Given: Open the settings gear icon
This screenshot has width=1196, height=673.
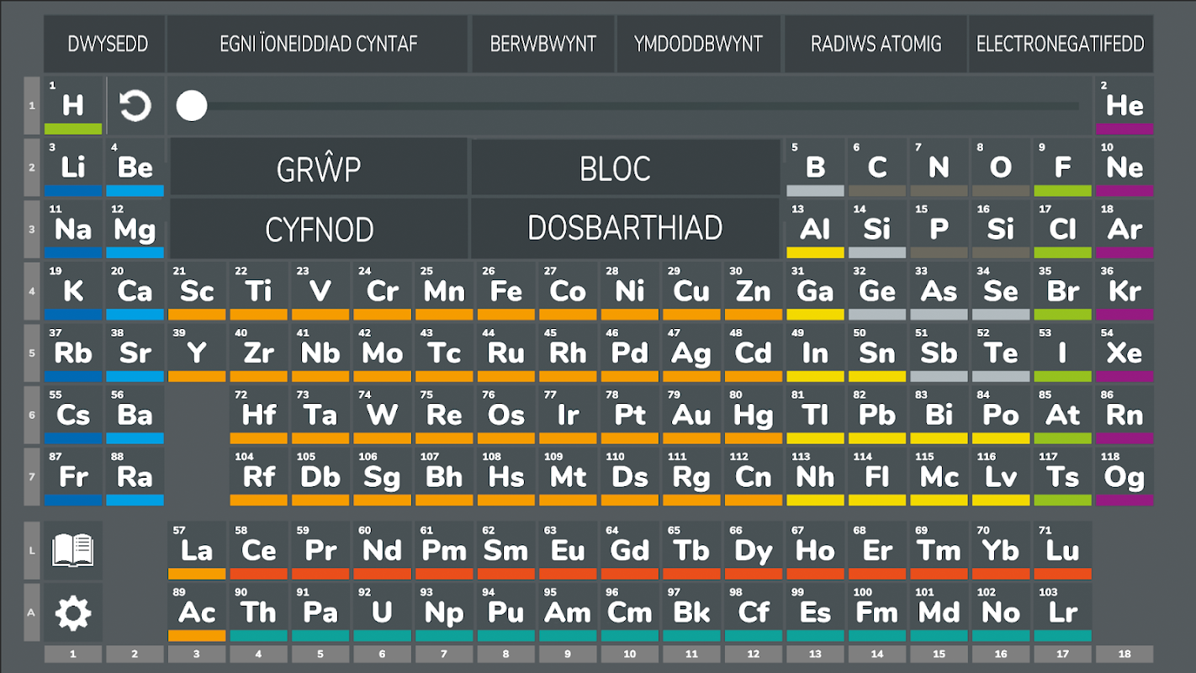Looking at the screenshot, I should (73, 613).
